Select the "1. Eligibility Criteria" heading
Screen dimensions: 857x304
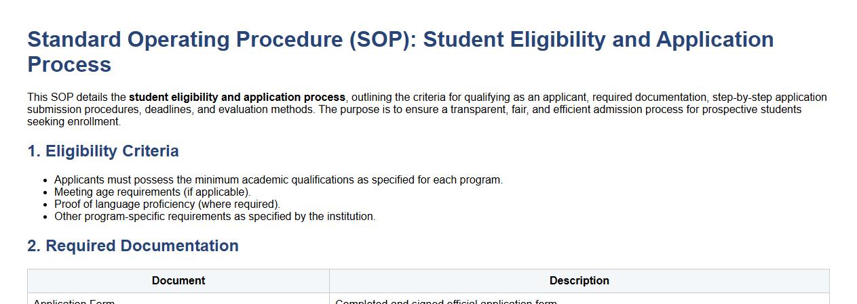[x=103, y=151]
